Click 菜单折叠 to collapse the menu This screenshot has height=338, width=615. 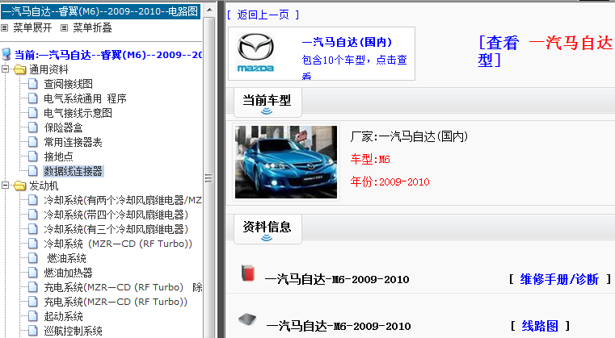coord(92,27)
